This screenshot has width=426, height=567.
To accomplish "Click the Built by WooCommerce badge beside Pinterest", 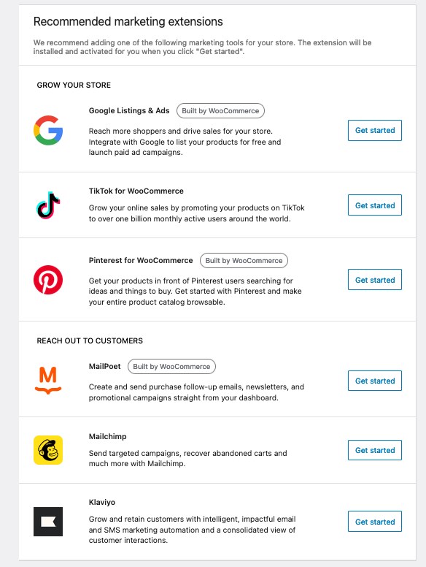I will [x=244, y=260].
